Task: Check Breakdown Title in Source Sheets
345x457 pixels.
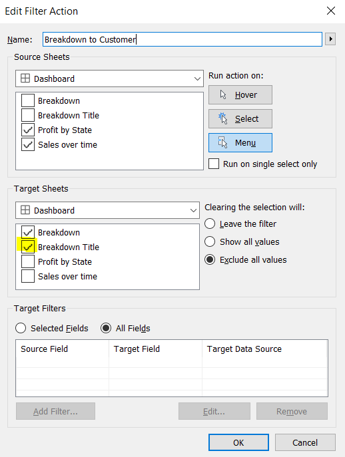Action: pos(28,115)
